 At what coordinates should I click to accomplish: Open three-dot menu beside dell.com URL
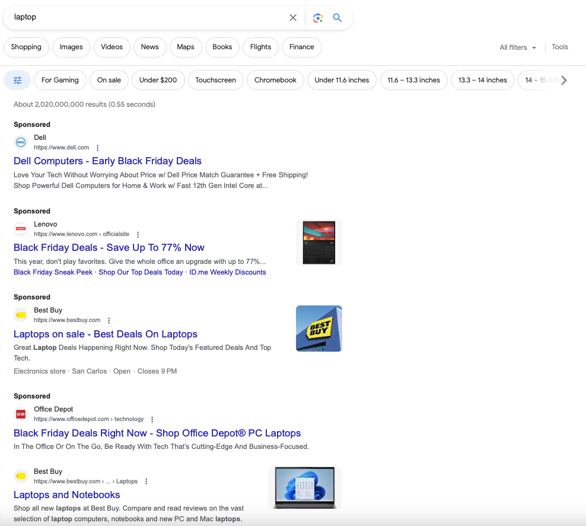tap(97, 148)
